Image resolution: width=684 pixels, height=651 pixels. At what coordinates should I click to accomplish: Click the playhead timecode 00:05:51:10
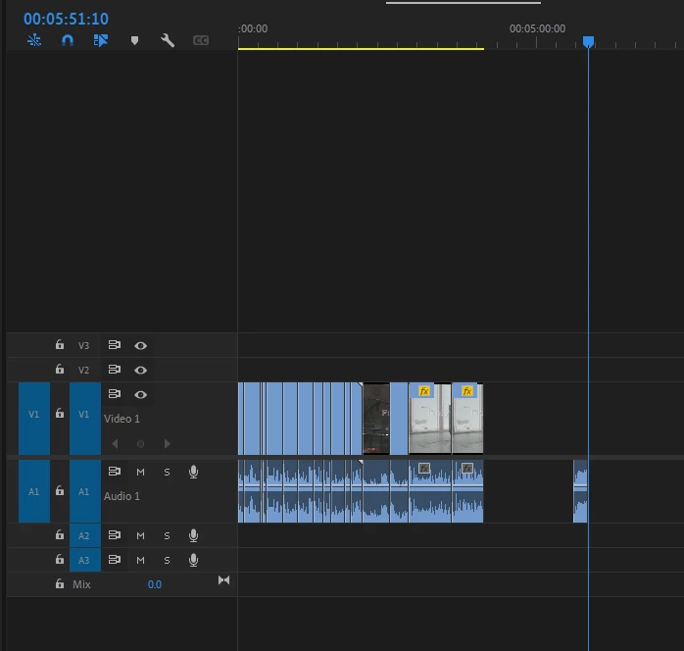(66, 19)
